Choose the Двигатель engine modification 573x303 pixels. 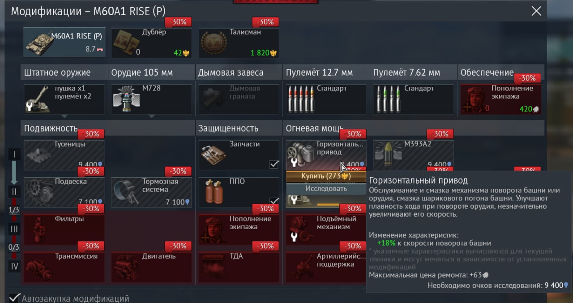coord(151,267)
